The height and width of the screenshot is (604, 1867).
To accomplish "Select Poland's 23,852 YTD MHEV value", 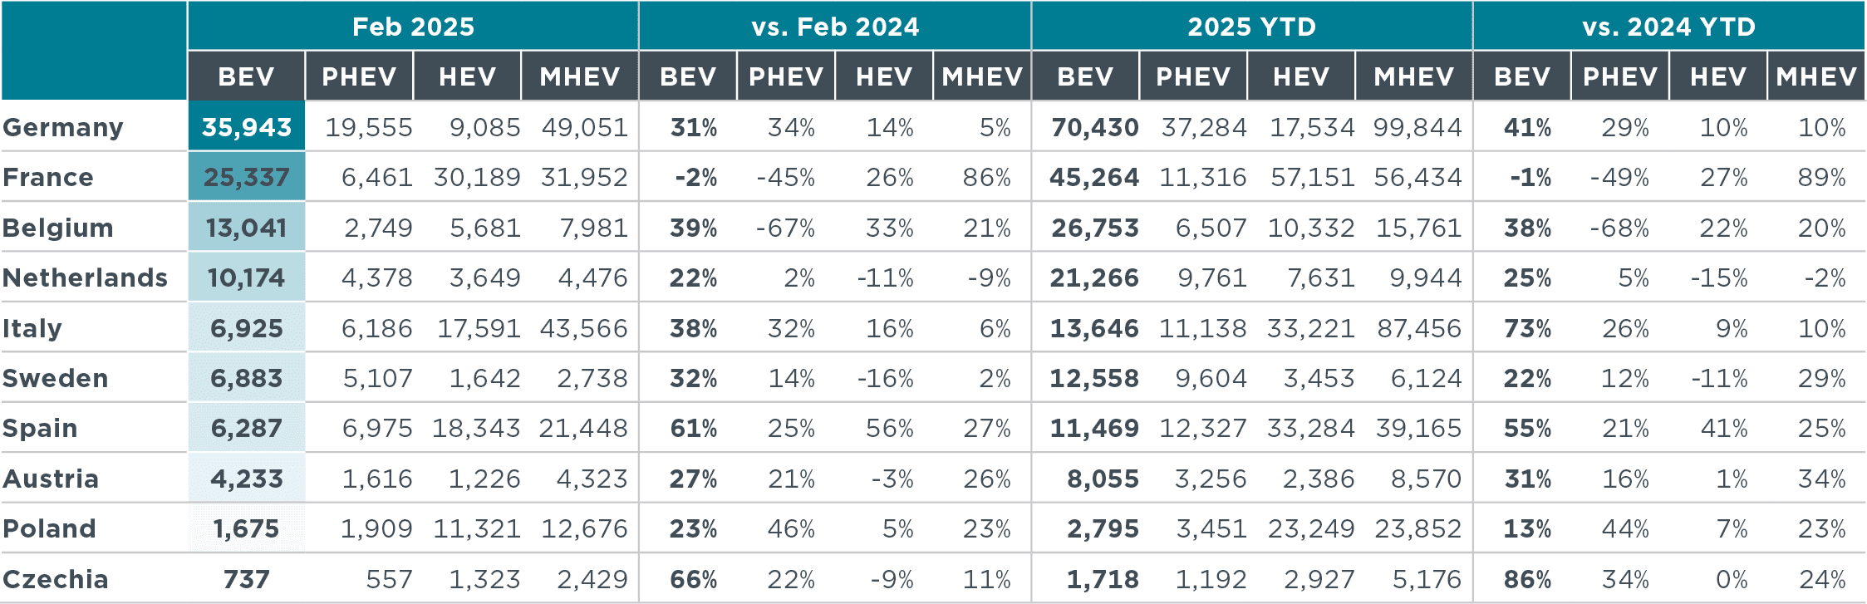I will pyautogui.click(x=1417, y=528).
